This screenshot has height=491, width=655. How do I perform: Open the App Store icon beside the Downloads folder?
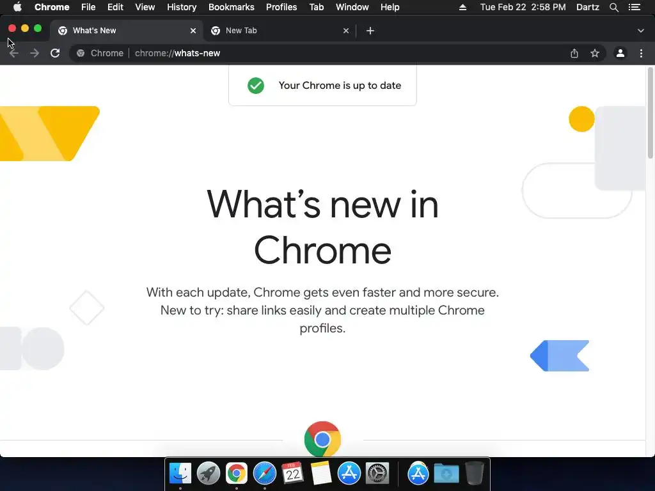418,473
